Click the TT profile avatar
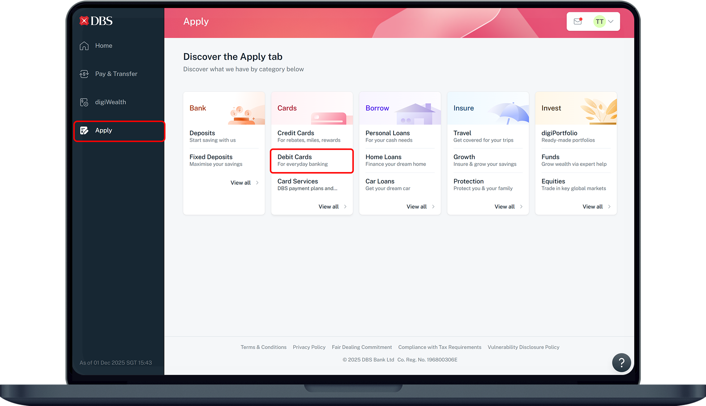Image resolution: width=706 pixels, height=406 pixels. (600, 21)
